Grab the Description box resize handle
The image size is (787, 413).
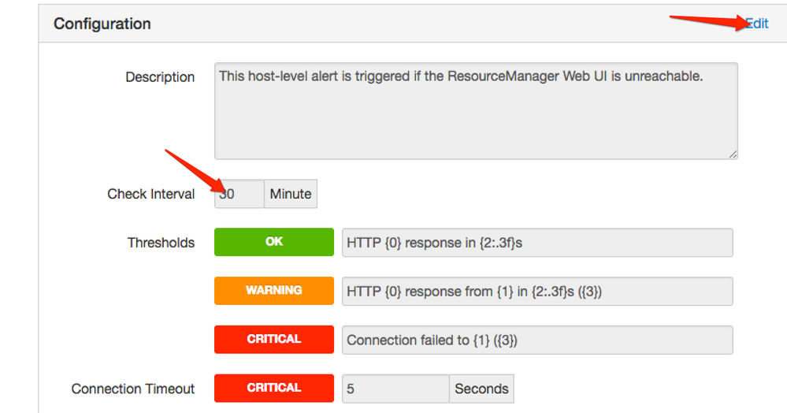coord(733,154)
